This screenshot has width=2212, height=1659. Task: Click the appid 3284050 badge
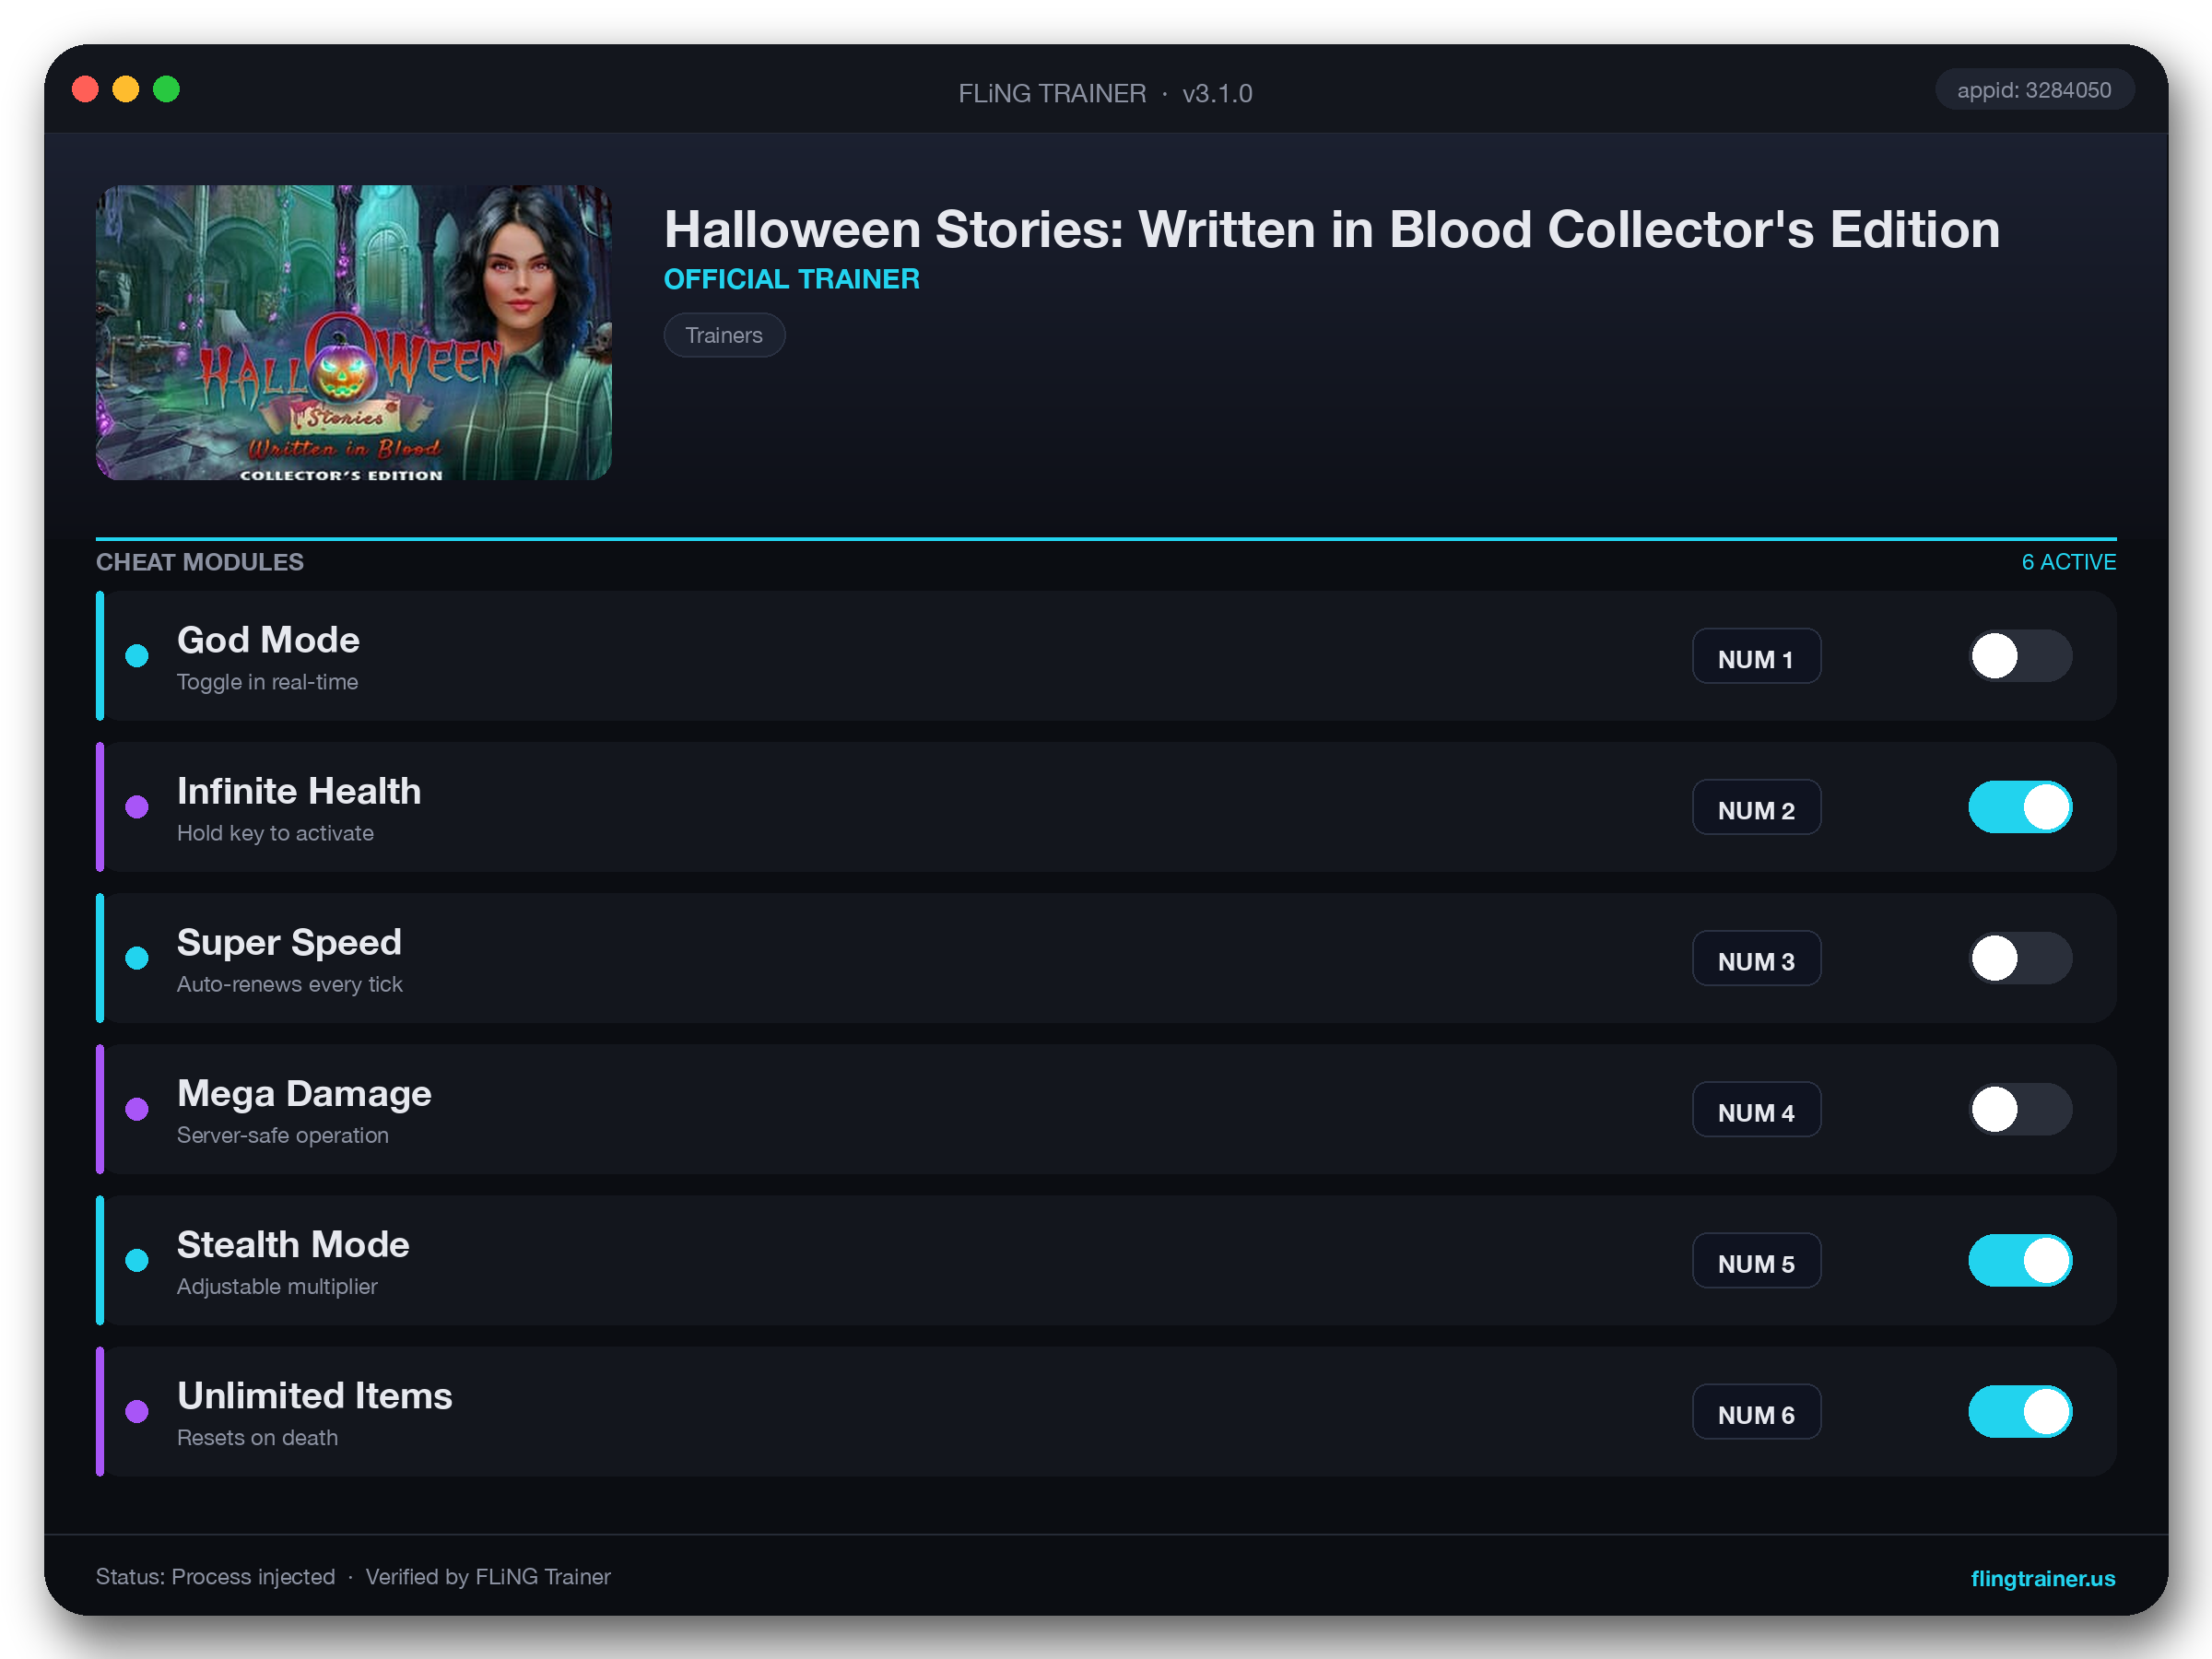coord(2034,90)
